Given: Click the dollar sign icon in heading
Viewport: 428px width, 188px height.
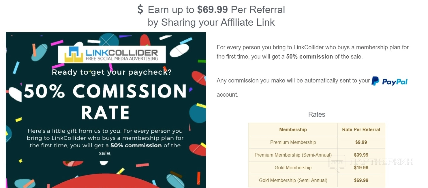Looking at the screenshot, I should pos(140,10).
